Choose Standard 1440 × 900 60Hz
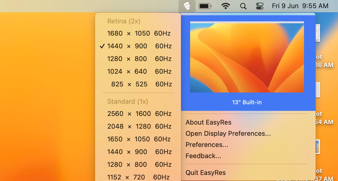The width and height of the screenshot is (338, 181). click(x=138, y=152)
